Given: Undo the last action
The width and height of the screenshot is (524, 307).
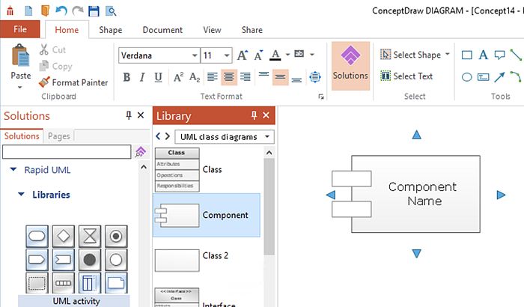Looking at the screenshot, I should [61, 11].
